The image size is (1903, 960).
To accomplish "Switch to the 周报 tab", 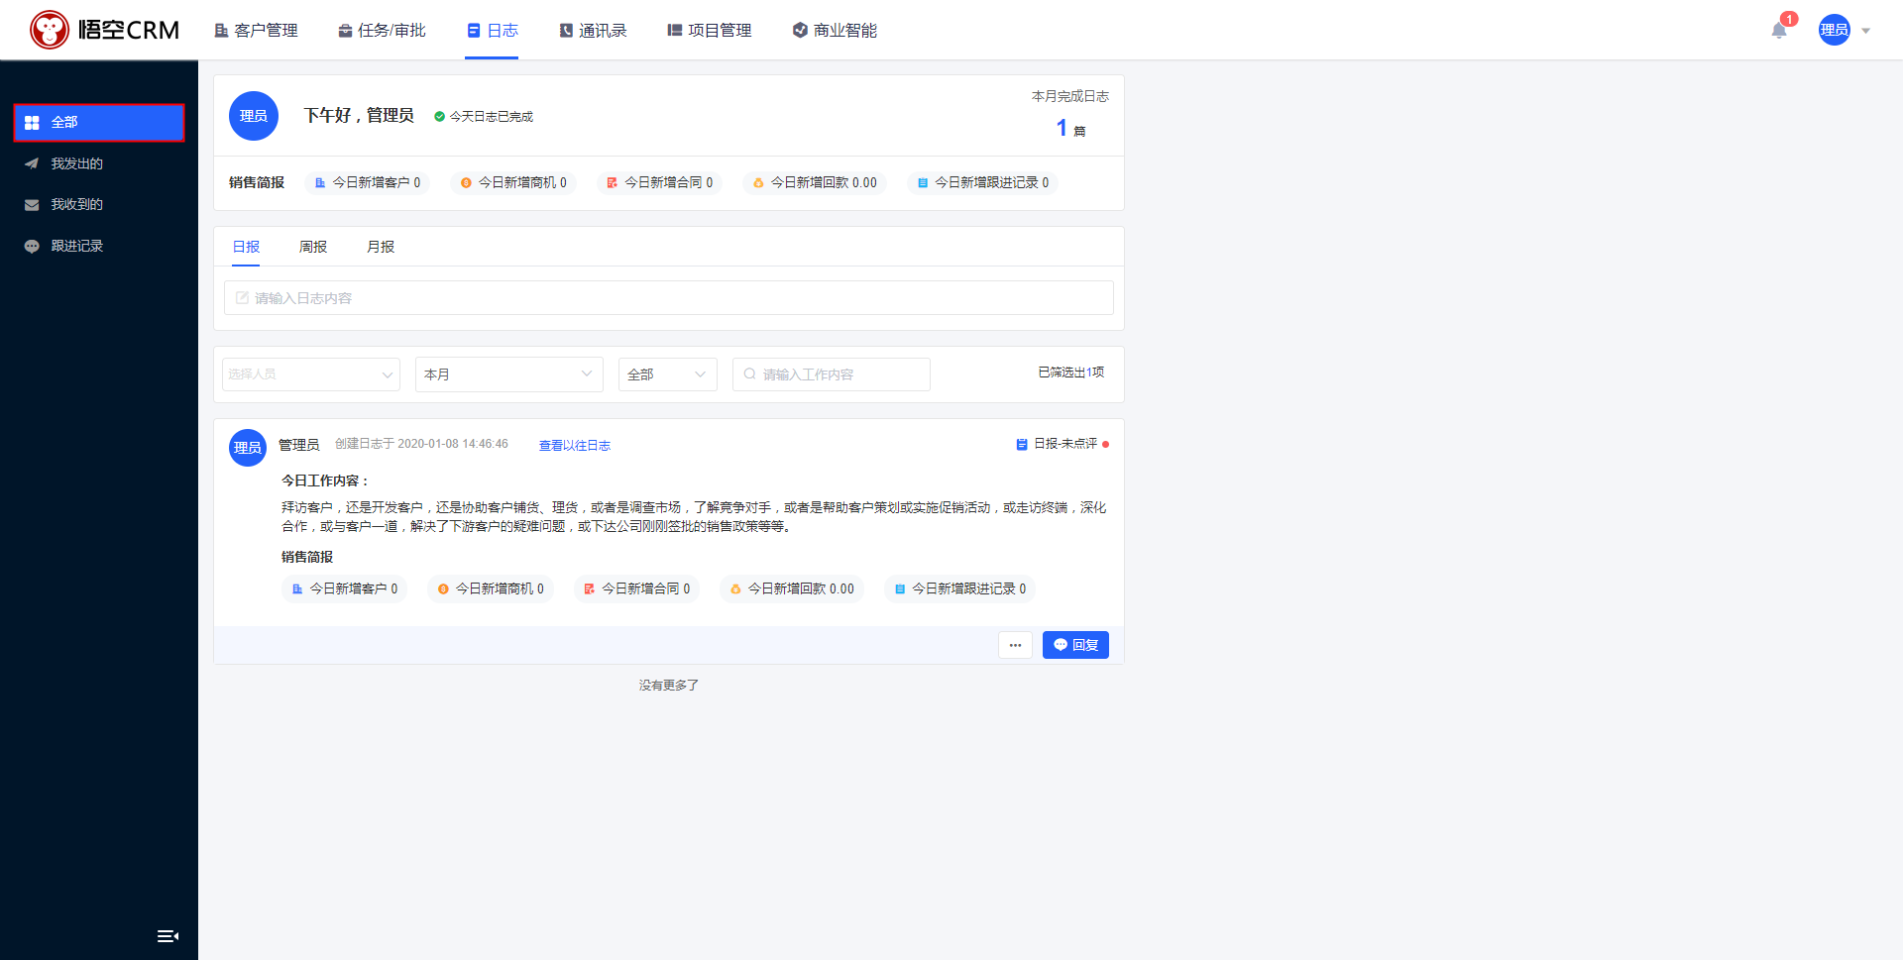I will click(313, 247).
